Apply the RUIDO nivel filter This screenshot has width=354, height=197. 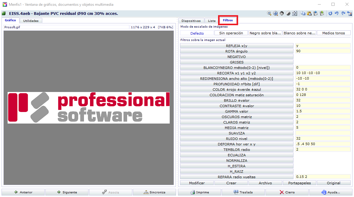(x=237, y=139)
